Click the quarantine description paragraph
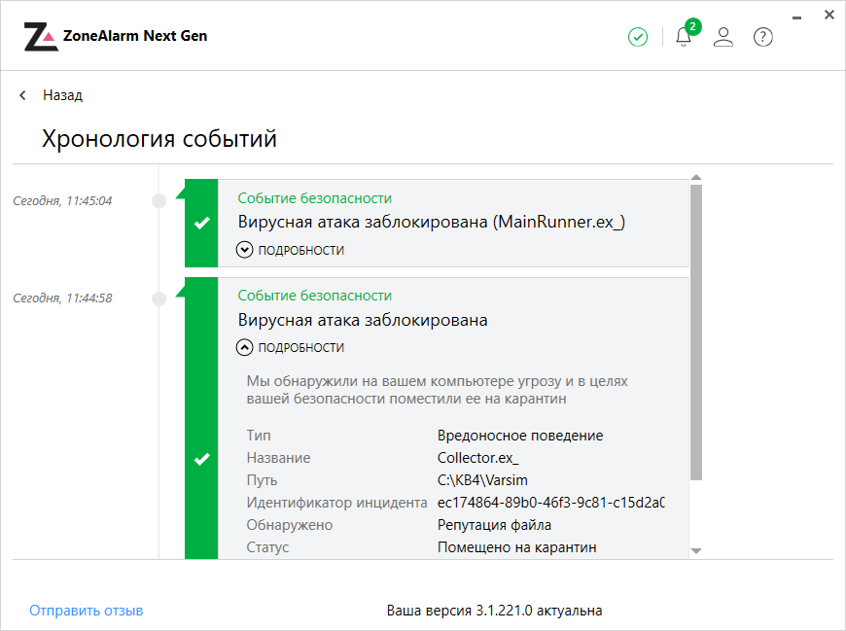Viewport: 846px width, 631px height. click(437, 390)
